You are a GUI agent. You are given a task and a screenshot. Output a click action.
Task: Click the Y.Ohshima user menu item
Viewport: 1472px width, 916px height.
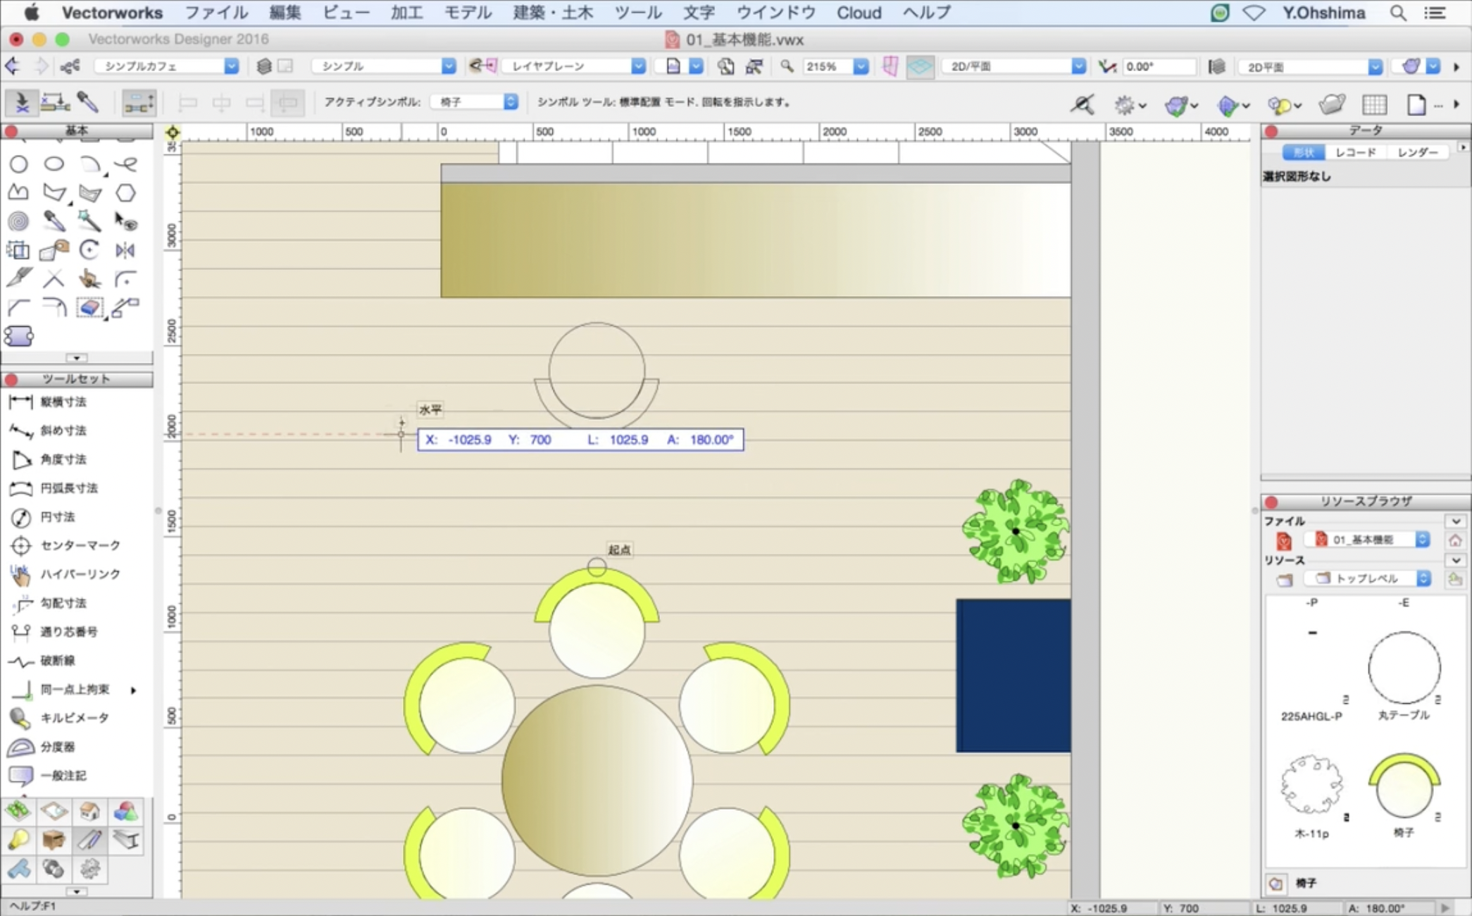[x=1323, y=13]
